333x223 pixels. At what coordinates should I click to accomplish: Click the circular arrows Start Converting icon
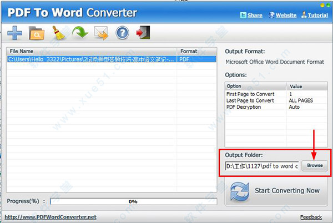click(239, 190)
